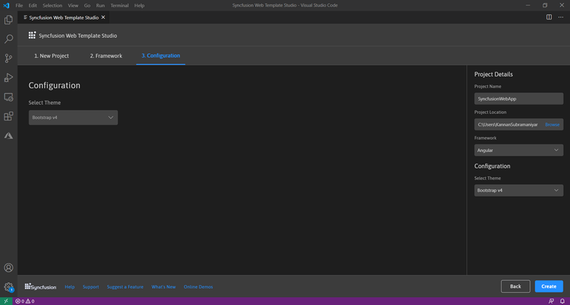The width and height of the screenshot is (570, 305).
Task: Open the Source Control view
Action: (8, 59)
